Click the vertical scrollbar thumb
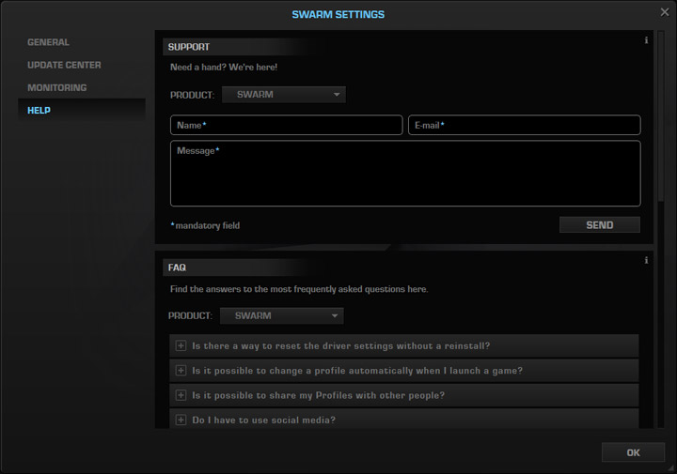The image size is (677, 474). click(x=661, y=116)
